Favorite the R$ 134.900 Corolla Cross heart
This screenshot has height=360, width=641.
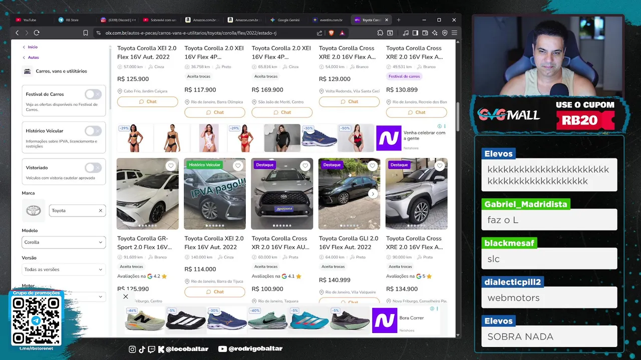(x=439, y=165)
